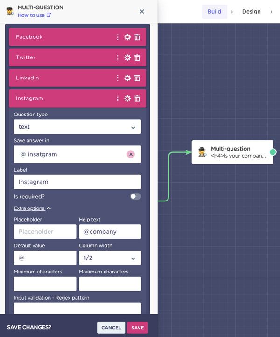Toggle the Is required switch
This screenshot has height=337, width=280.
(x=135, y=196)
